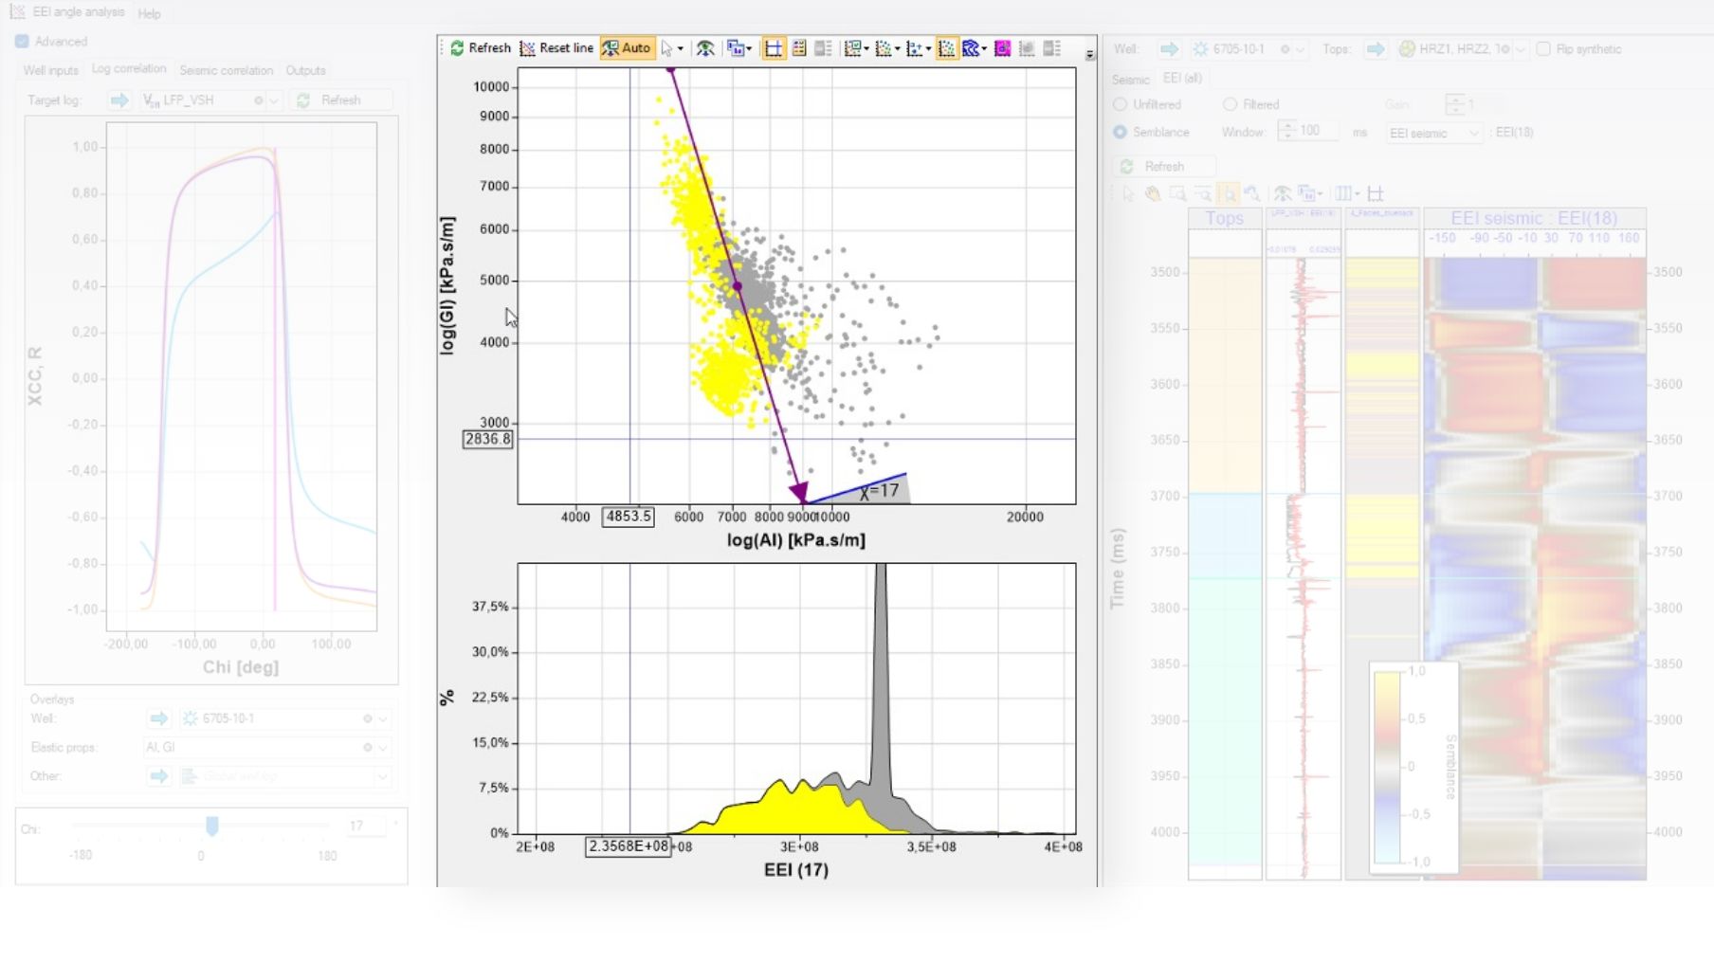Screen dimensions: 1714x963
Task: Activate the zoom-in magnifier tool in seismic panel
Action: (x=1228, y=192)
